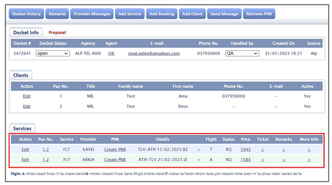The width and height of the screenshot is (332, 185).
Task: Edit client Deus Test in Clients table
Action: [26, 106]
